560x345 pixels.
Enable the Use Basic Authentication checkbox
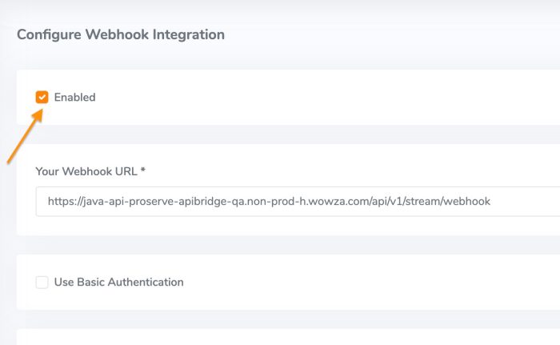click(x=42, y=283)
